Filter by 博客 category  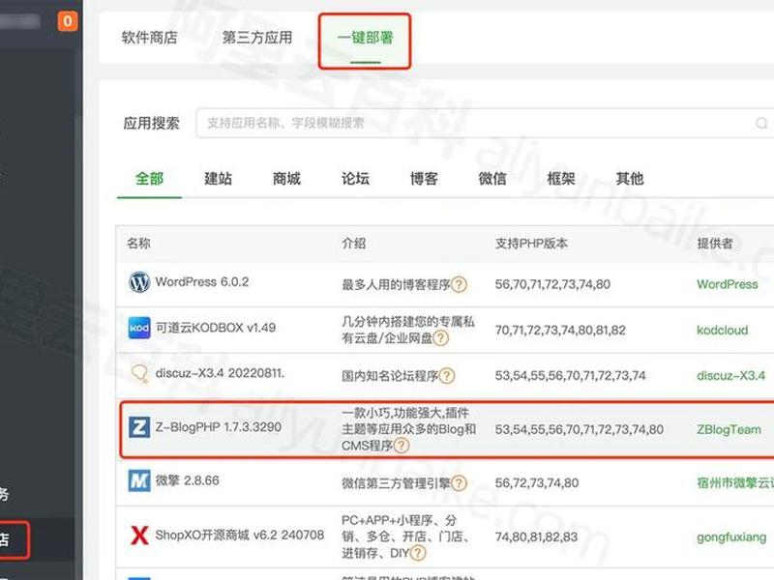click(424, 179)
